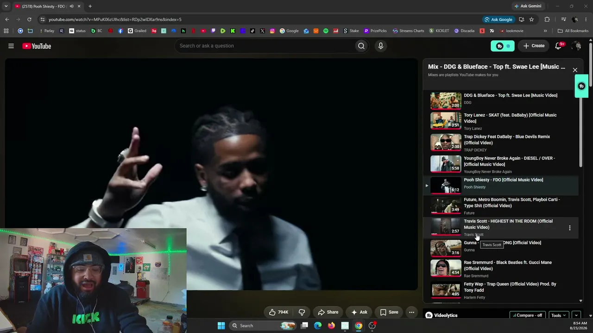Expand the Videolytics panel chevron
The width and height of the screenshot is (593, 333).
(x=576, y=315)
